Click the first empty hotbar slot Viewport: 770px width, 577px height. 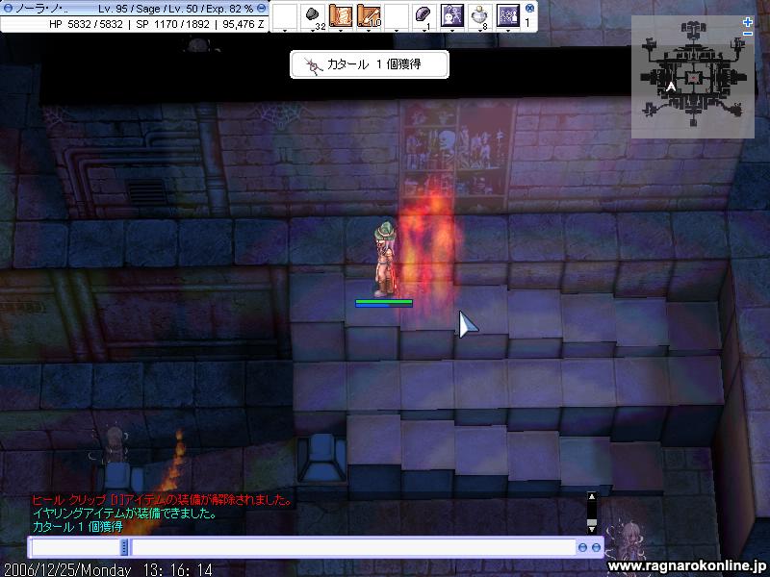coord(284,16)
